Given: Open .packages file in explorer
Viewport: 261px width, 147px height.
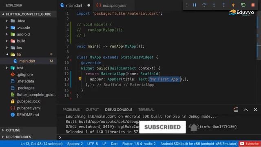Looking at the screenshot, I should click(x=26, y=88).
